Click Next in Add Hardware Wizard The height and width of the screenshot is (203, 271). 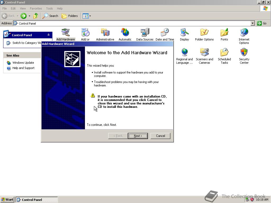tap(138, 136)
